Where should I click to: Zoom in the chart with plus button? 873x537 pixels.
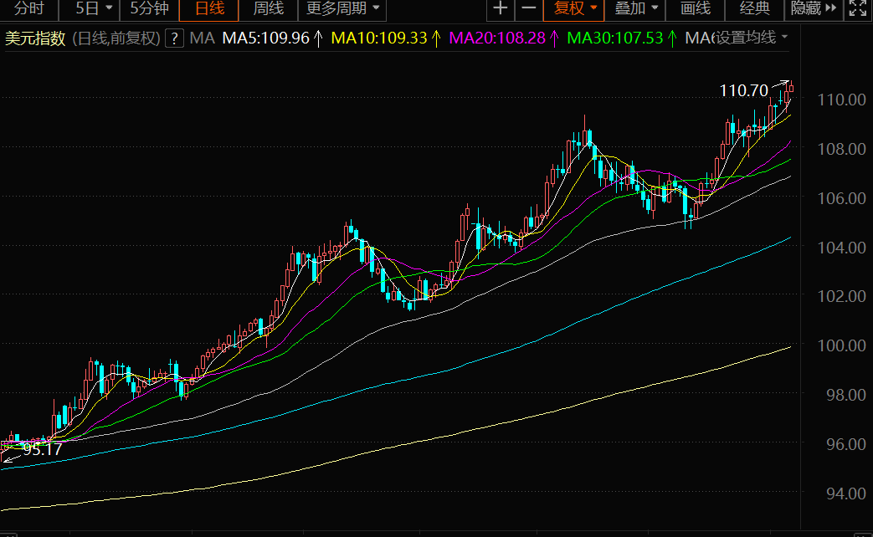click(x=500, y=9)
